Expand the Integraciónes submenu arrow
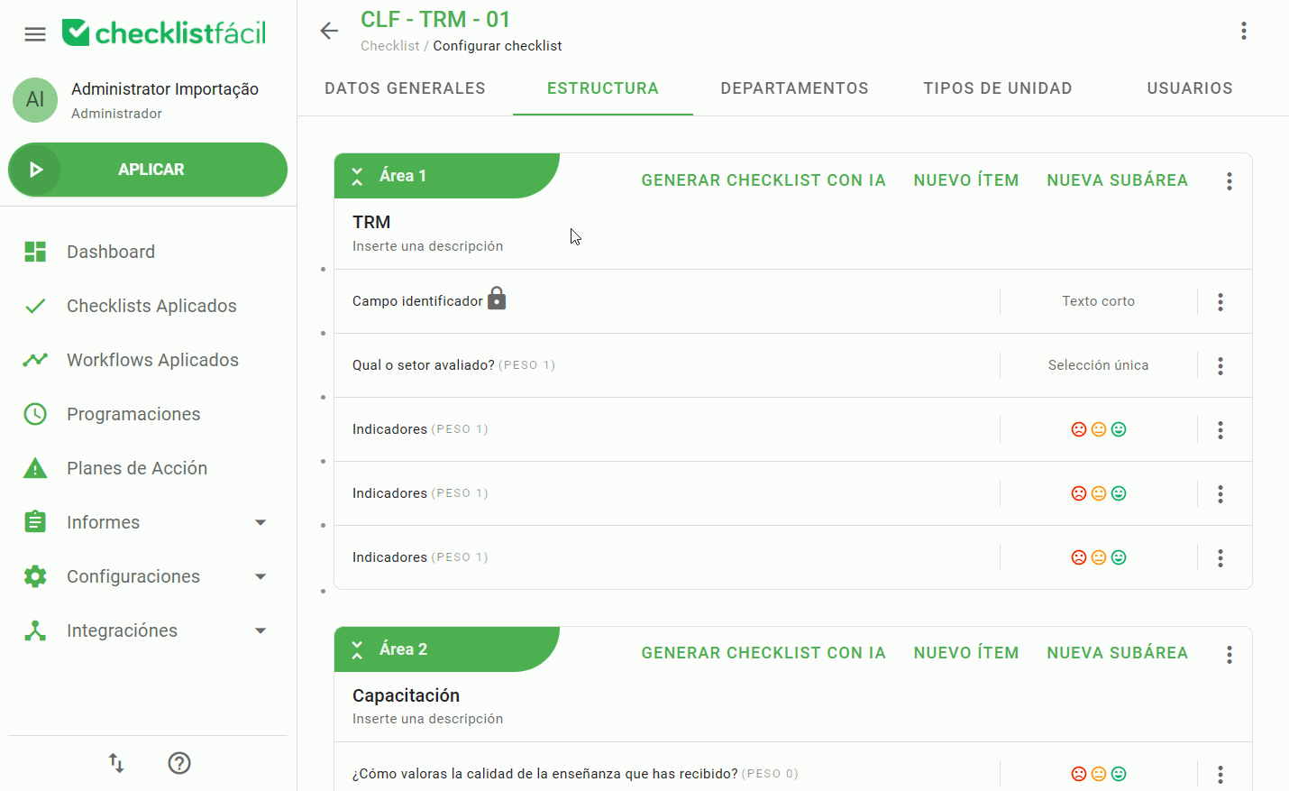This screenshot has height=791, width=1289. click(x=261, y=630)
